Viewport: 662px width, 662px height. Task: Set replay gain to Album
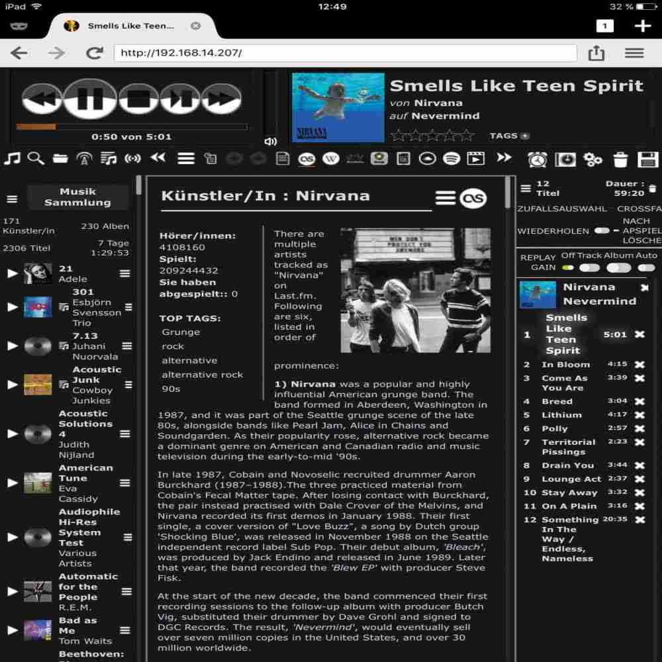tap(619, 267)
